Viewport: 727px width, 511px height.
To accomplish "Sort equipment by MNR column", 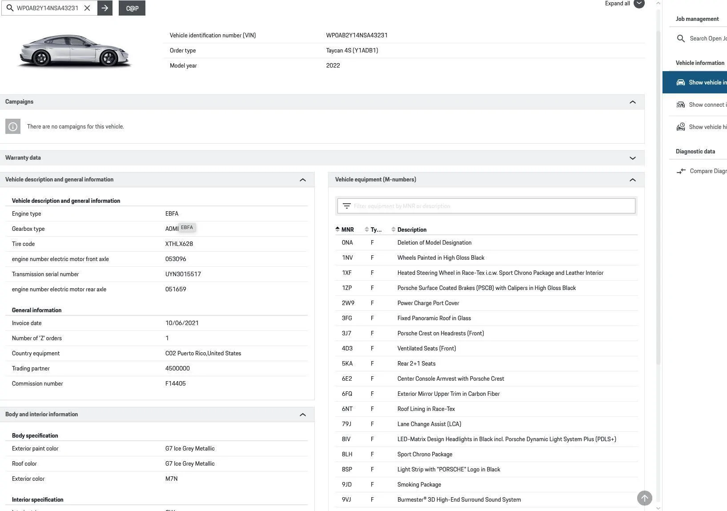I will coord(345,229).
